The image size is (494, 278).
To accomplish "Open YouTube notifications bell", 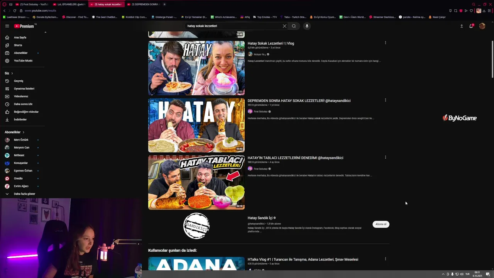I will [471, 26].
